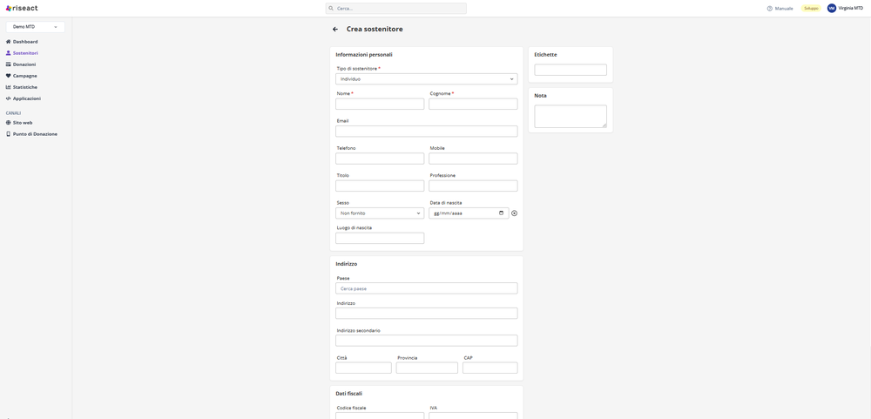This screenshot has width=871, height=419.
Task: Click the Nota text area
Action: (570, 116)
